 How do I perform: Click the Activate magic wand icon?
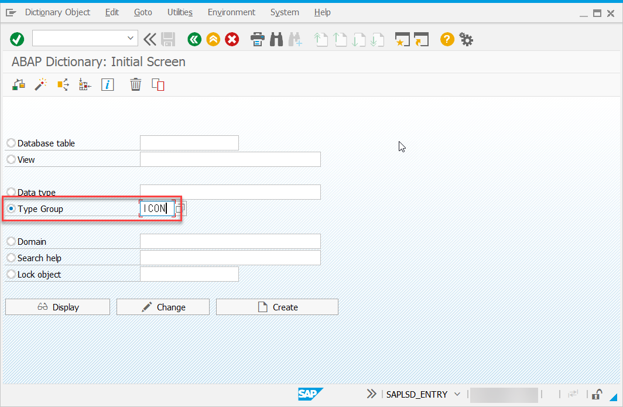[40, 85]
